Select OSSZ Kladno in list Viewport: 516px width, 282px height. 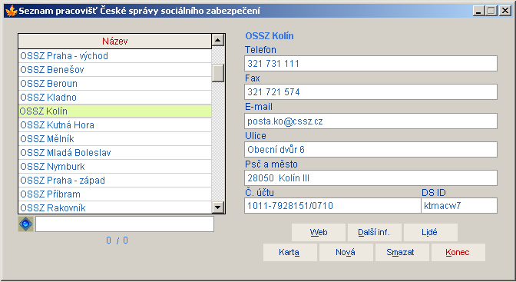pyautogui.click(x=115, y=98)
